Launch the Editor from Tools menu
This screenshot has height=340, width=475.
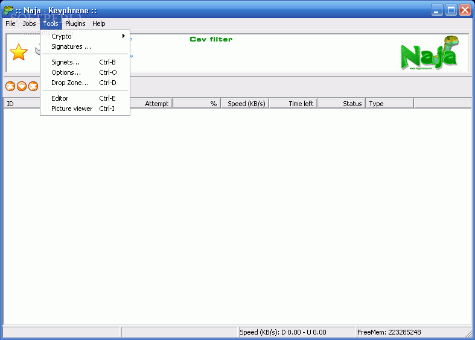tap(85, 99)
